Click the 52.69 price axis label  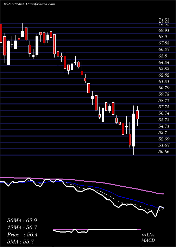tap(164, 139)
